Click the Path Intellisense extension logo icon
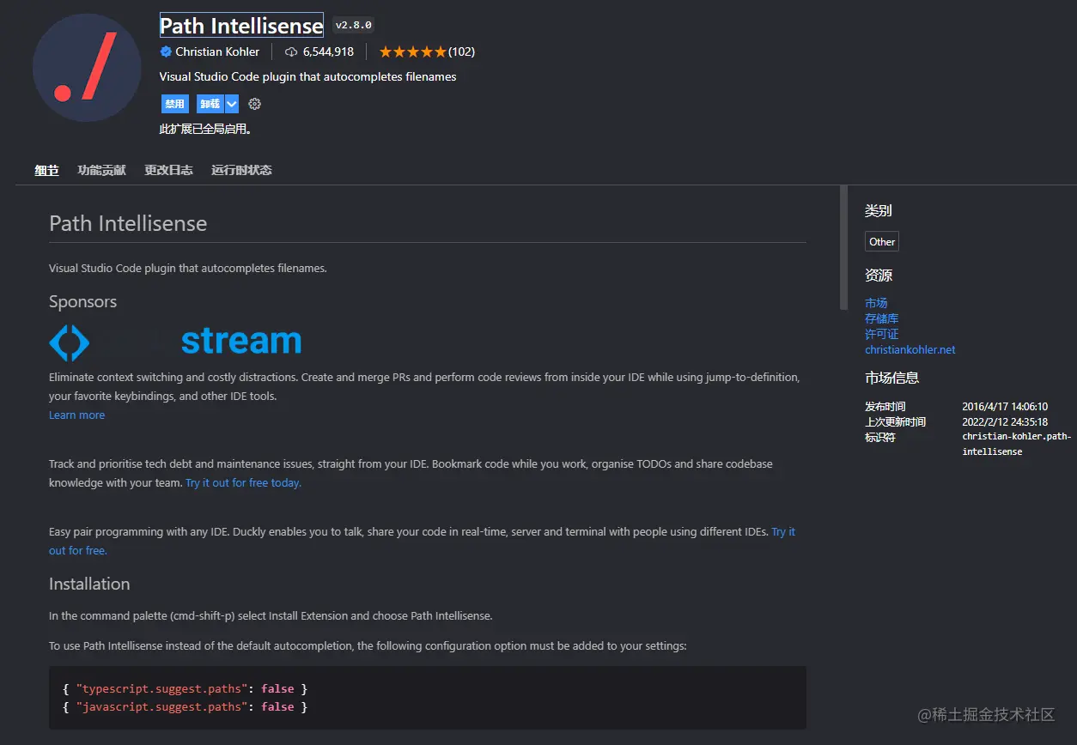 [87, 68]
